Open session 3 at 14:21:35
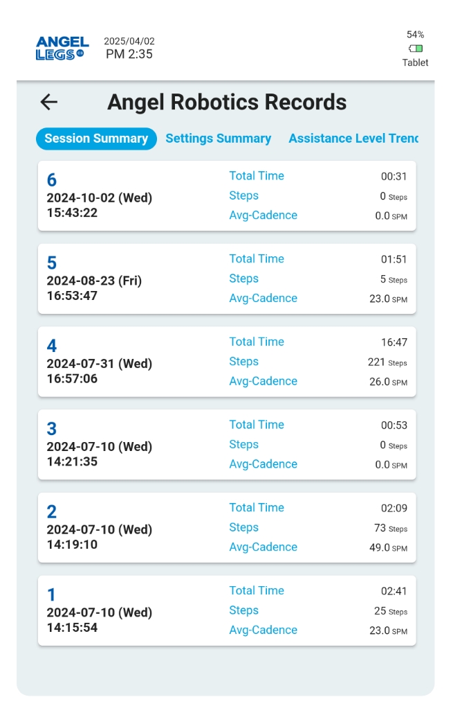Viewport: 451px width, 715px height. click(x=227, y=445)
